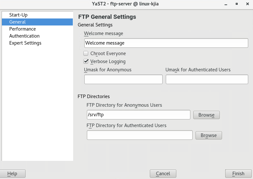Open the Help dialog
This screenshot has height=179, width=253.
pyautogui.click(x=12, y=174)
